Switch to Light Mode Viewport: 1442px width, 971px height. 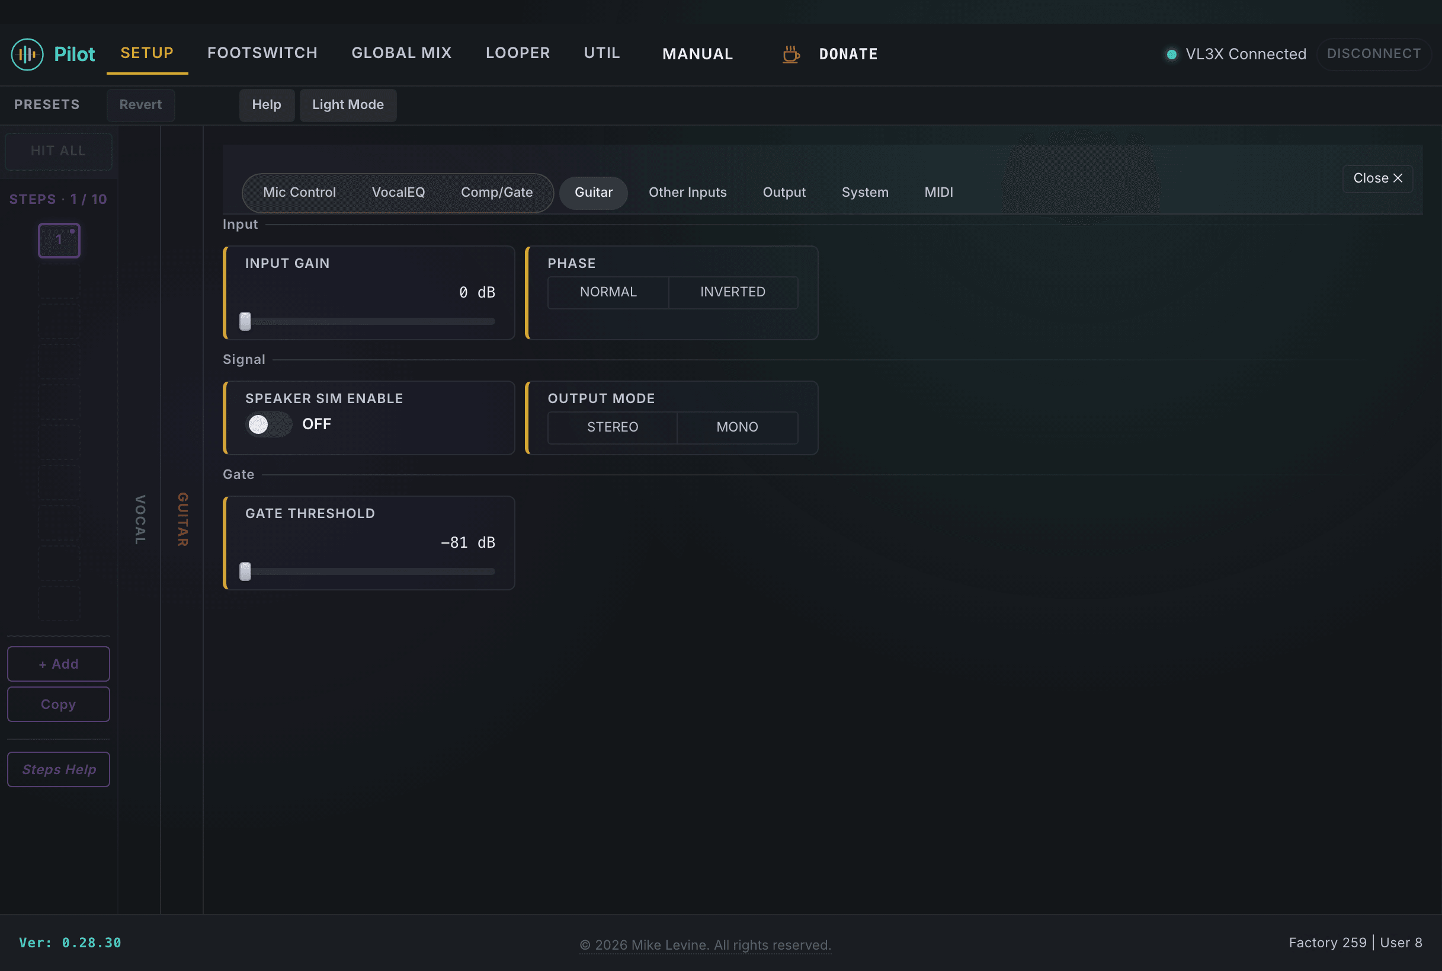(x=348, y=105)
